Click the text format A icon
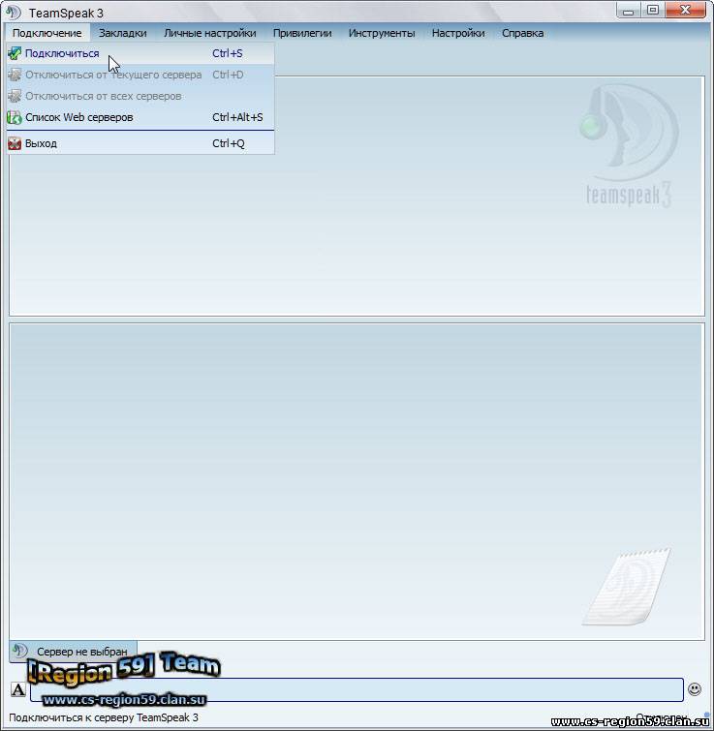Image resolution: width=714 pixels, height=731 pixels. pos(18,689)
